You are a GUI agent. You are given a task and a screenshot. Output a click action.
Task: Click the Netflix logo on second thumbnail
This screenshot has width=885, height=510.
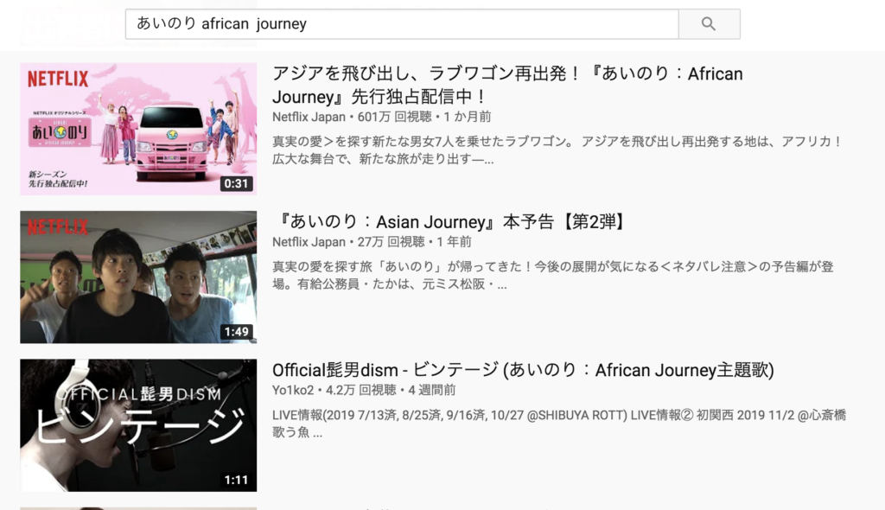(58, 226)
